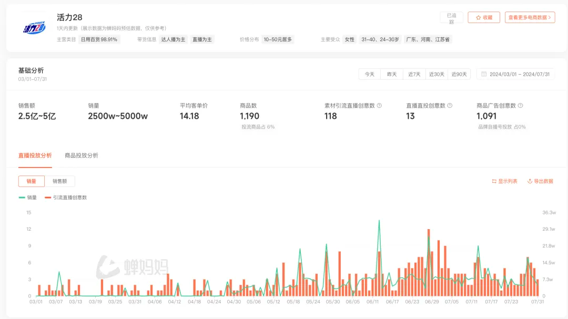Select the 近7天 time range
Viewport: 568px width, 319px height.
point(414,74)
